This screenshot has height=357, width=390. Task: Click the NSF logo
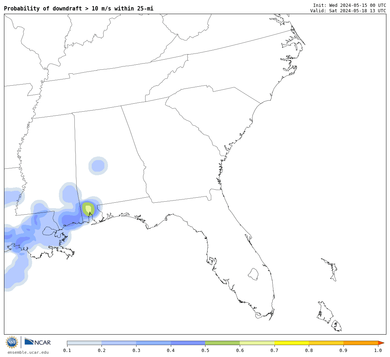coord(12,342)
